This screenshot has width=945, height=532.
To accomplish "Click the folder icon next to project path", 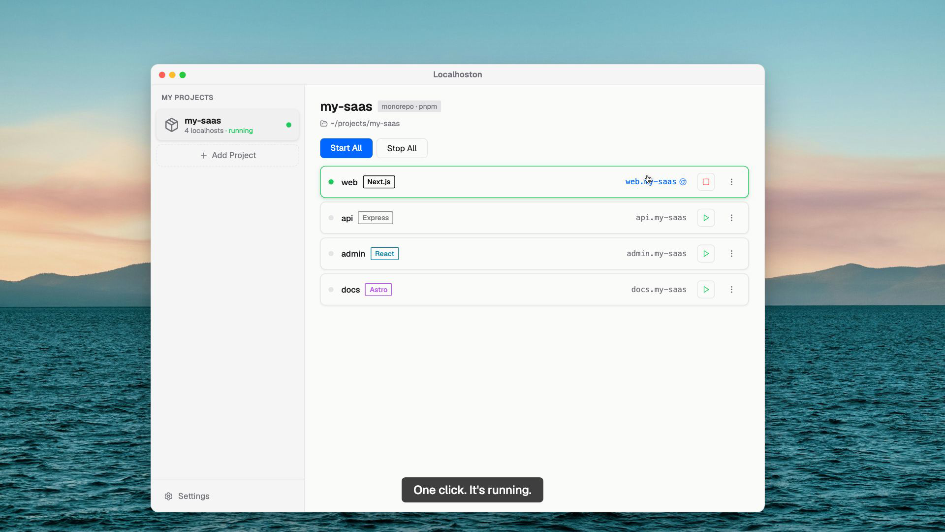I will click(x=324, y=124).
